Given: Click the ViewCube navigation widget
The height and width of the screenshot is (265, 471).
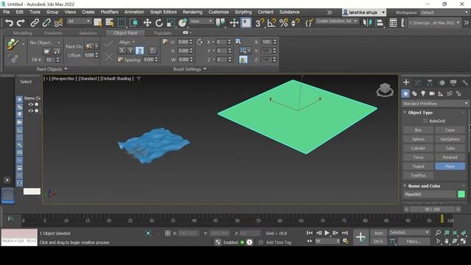Looking at the screenshot, I should click(x=385, y=90).
